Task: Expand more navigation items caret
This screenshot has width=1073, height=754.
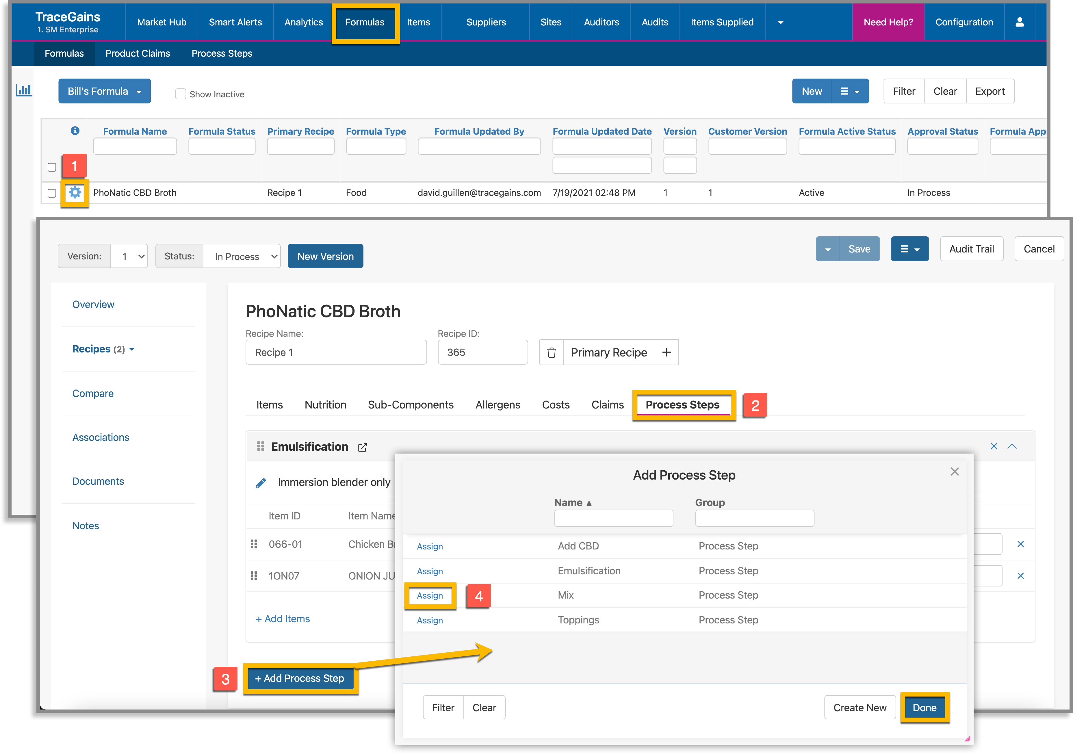Action: [780, 23]
